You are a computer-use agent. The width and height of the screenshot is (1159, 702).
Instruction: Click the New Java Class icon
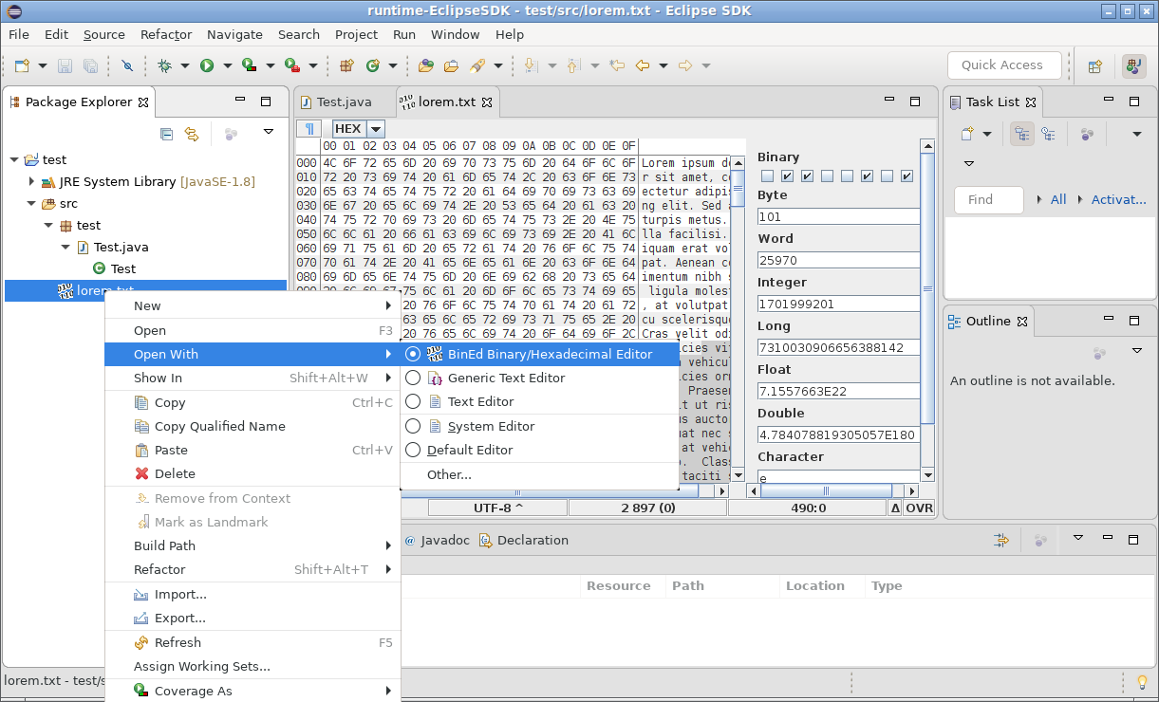(x=372, y=65)
